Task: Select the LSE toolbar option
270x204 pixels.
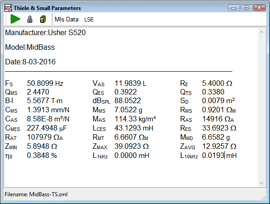Action: coord(89,20)
